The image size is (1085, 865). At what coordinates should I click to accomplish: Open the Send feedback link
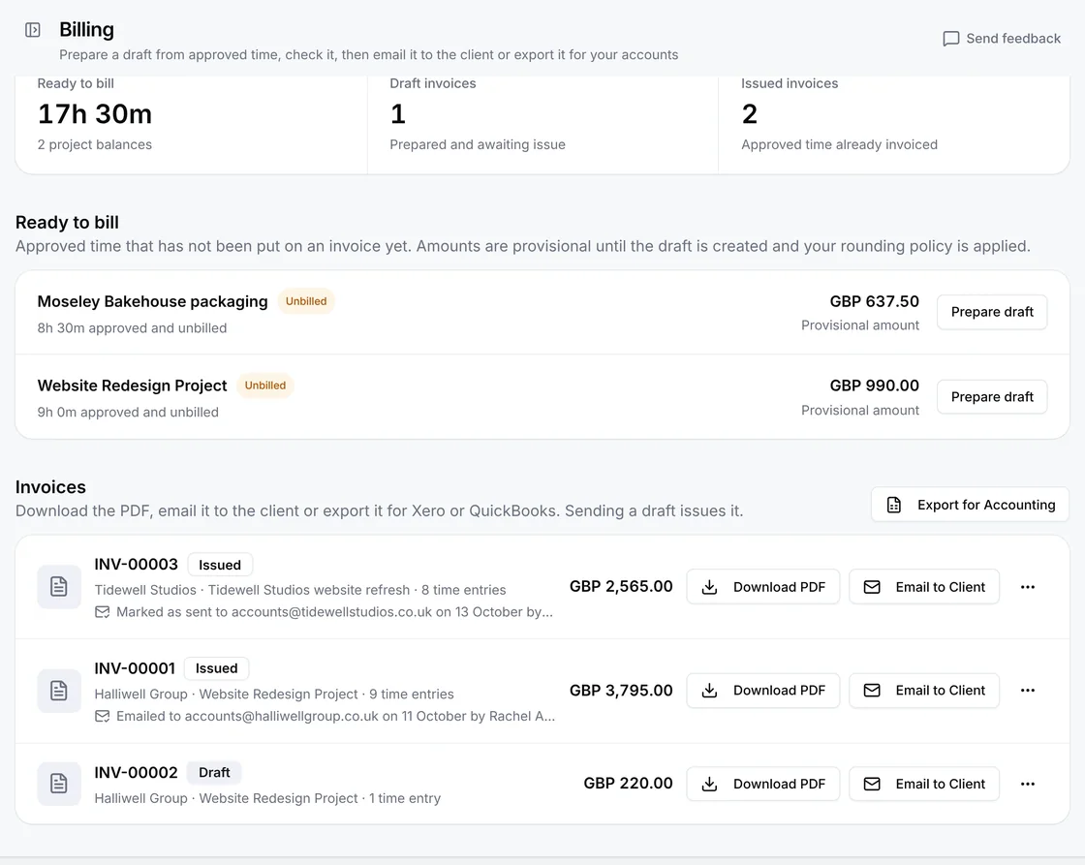click(1002, 39)
